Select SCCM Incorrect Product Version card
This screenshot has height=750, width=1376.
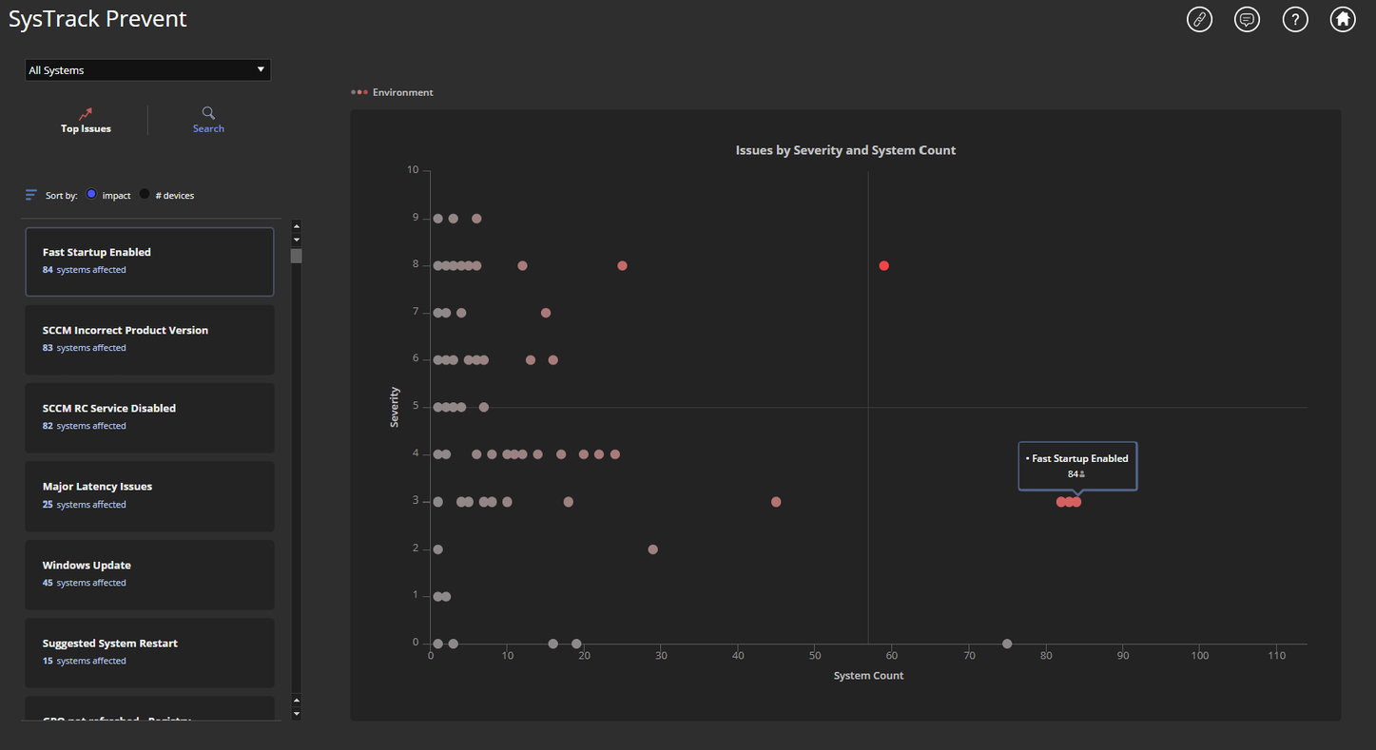click(149, 339)
